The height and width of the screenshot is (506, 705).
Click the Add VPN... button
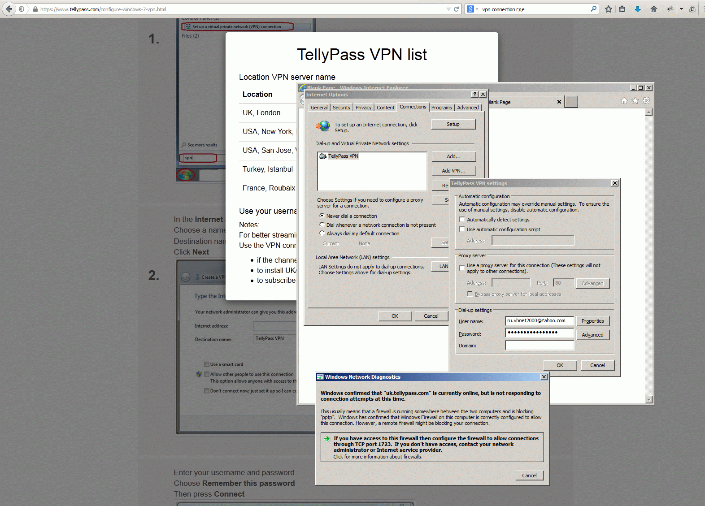click(454, 171)
